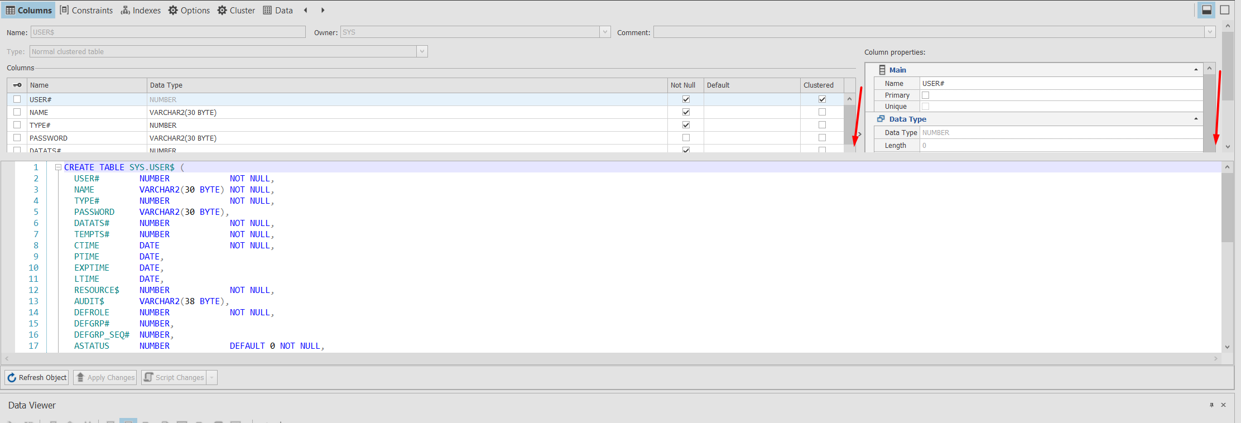The width and height of the screenshot is (1241, 423).
Task: Select the full-view layout icon
Action: [1225, 10]
